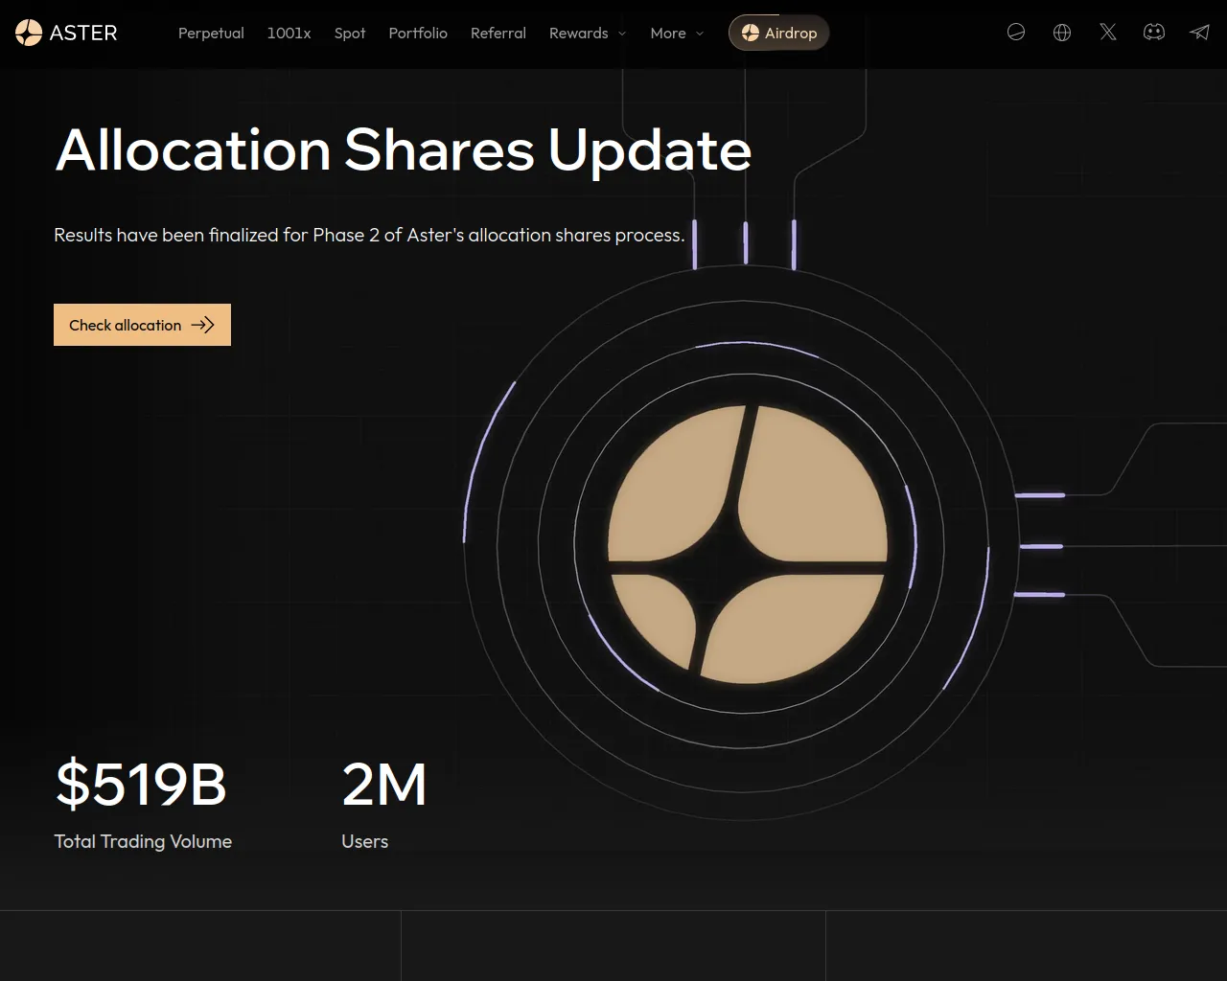Click the circle icon with diagonal line
The width and height of the screenshot is (1227, 981).
tap(1016, 33)
